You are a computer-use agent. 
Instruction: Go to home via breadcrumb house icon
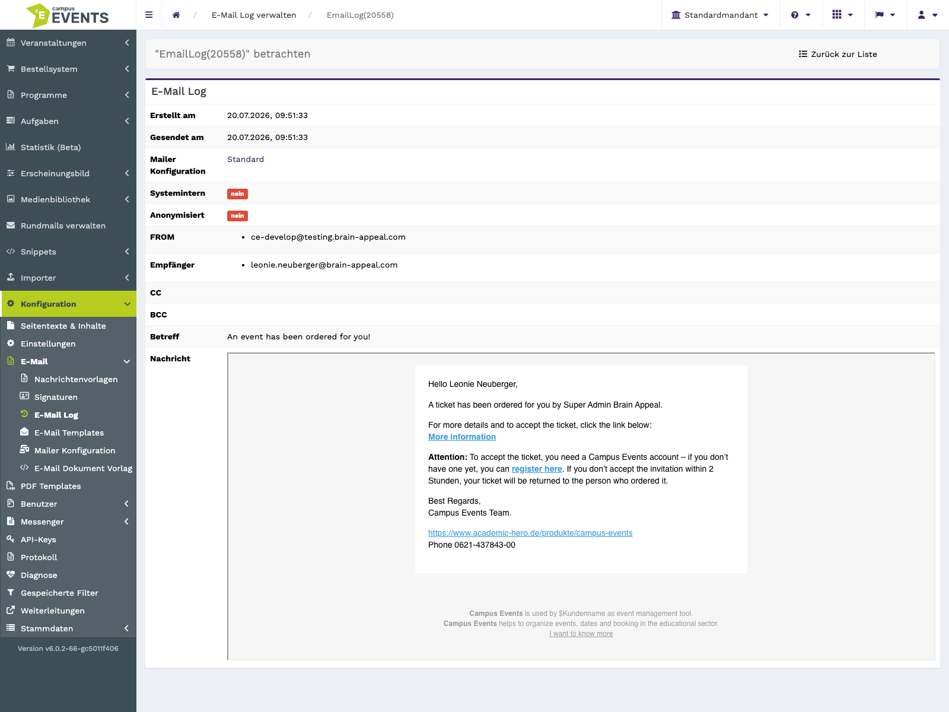pos(176,15)
